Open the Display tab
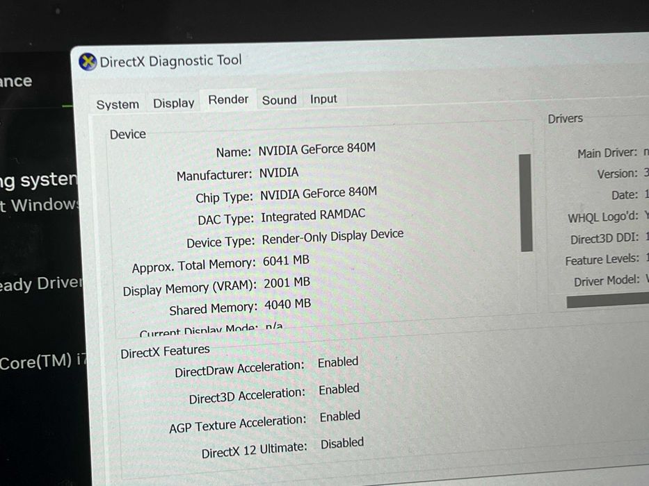The width and height of the screenshot is (649, 486). [x=173, y=103]
